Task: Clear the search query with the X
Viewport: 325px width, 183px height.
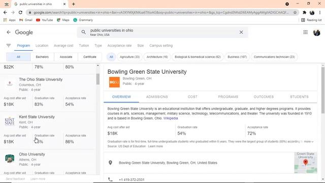Action: coord(241,32)
